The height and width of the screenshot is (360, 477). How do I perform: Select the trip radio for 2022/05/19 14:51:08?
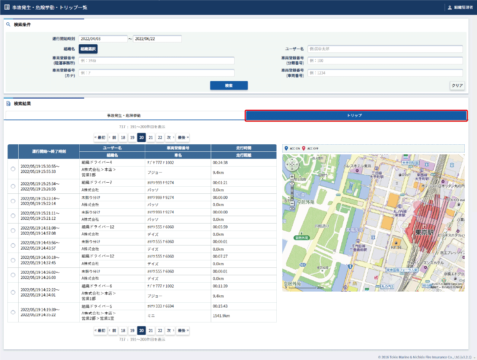[x=13, y=231]
